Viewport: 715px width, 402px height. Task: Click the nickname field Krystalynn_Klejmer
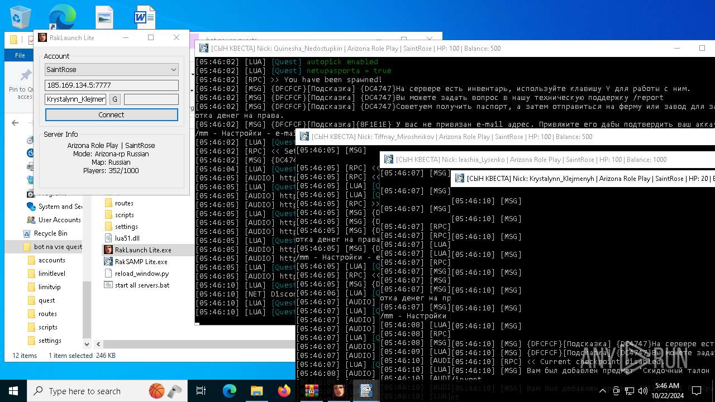coord(75,99)
